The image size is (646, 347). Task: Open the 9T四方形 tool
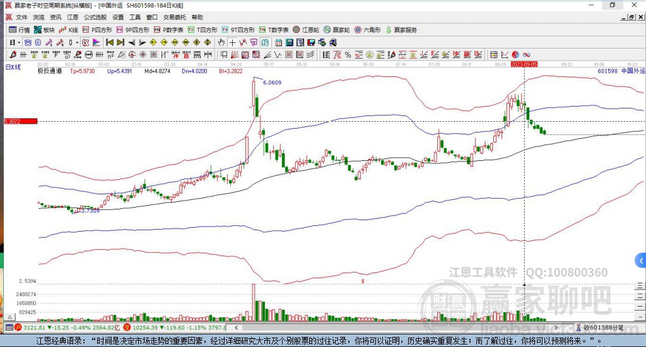(x=238, y=30)
